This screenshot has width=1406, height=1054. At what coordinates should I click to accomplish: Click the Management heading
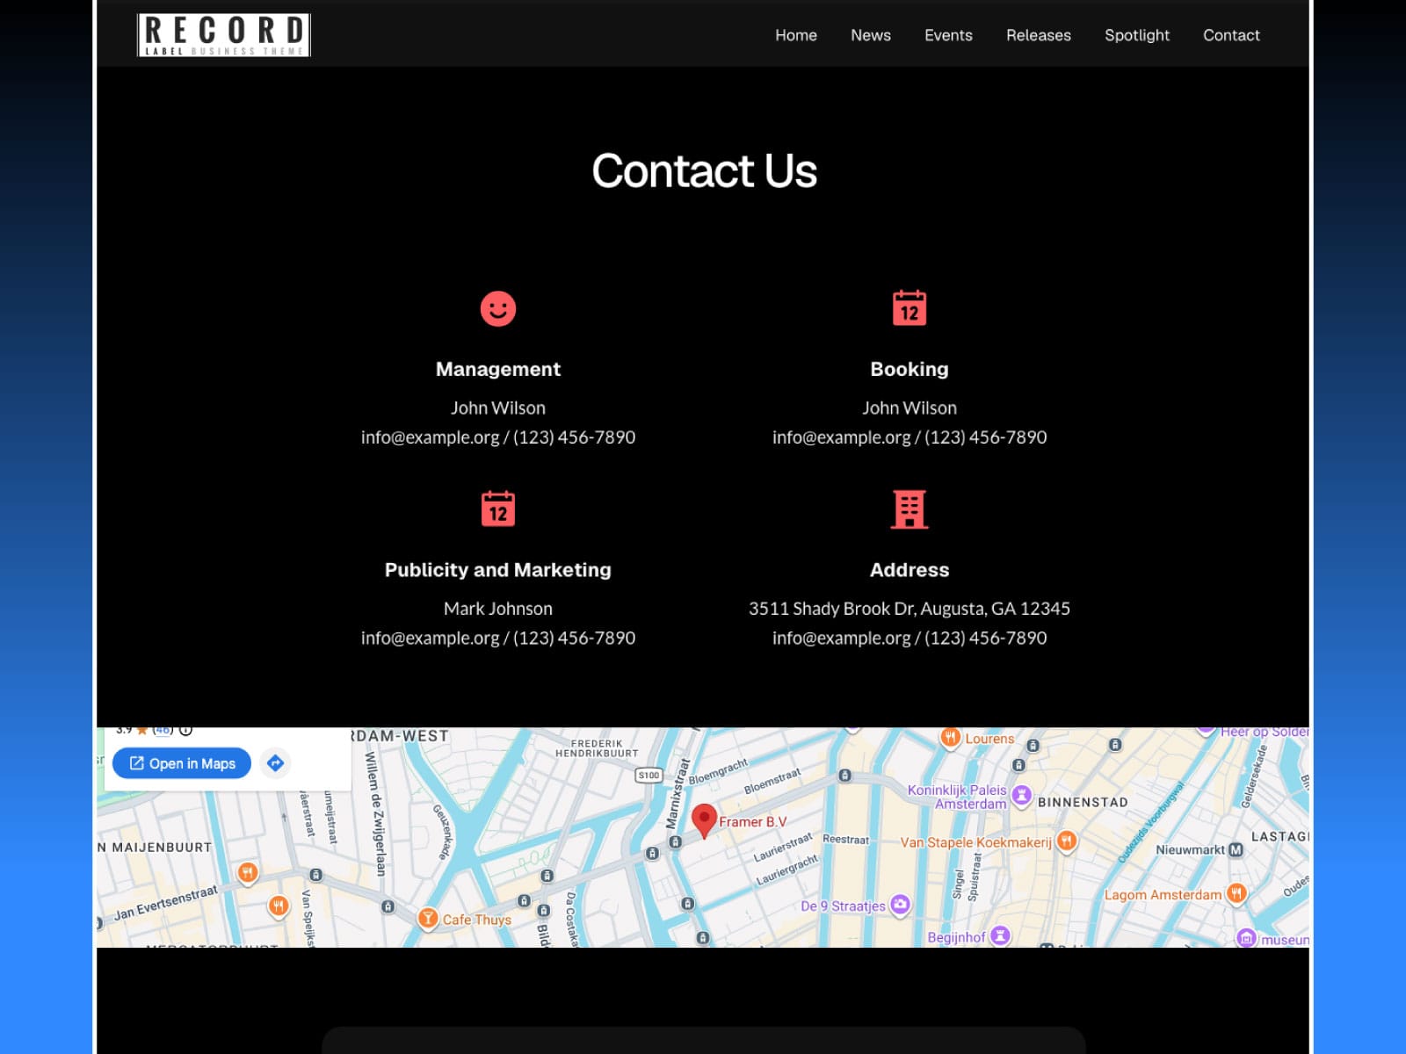[x=498, y=369]
